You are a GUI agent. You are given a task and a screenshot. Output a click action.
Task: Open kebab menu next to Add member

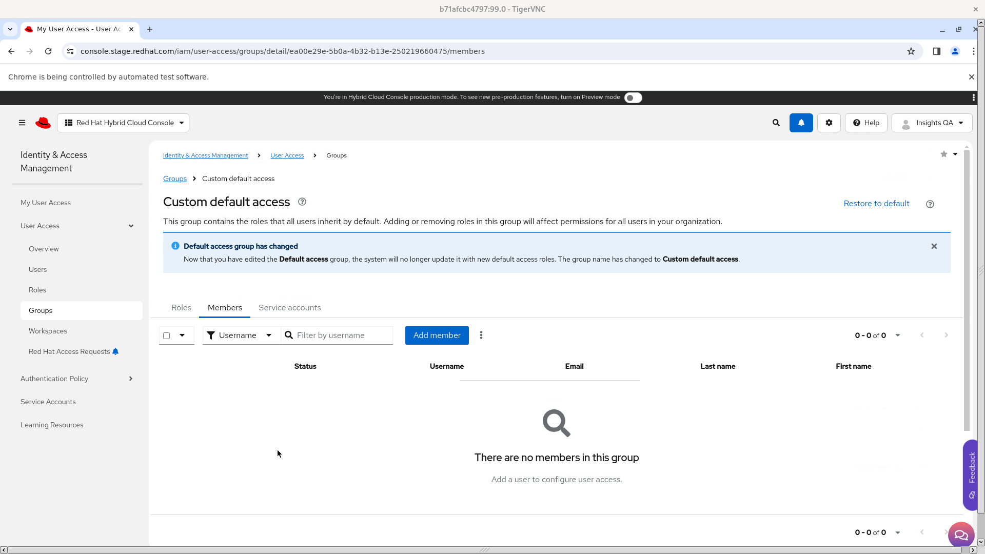pyautogui.click(x=481, y=335)
